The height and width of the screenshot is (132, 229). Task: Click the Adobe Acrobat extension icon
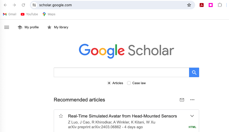(x=202, y=5)
